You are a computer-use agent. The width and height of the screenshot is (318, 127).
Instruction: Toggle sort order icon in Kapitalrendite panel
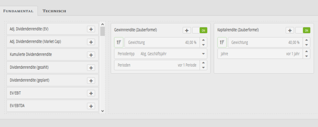click(x=222, y=42)
